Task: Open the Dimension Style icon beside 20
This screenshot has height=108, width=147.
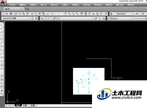Action: coord(136,14)
